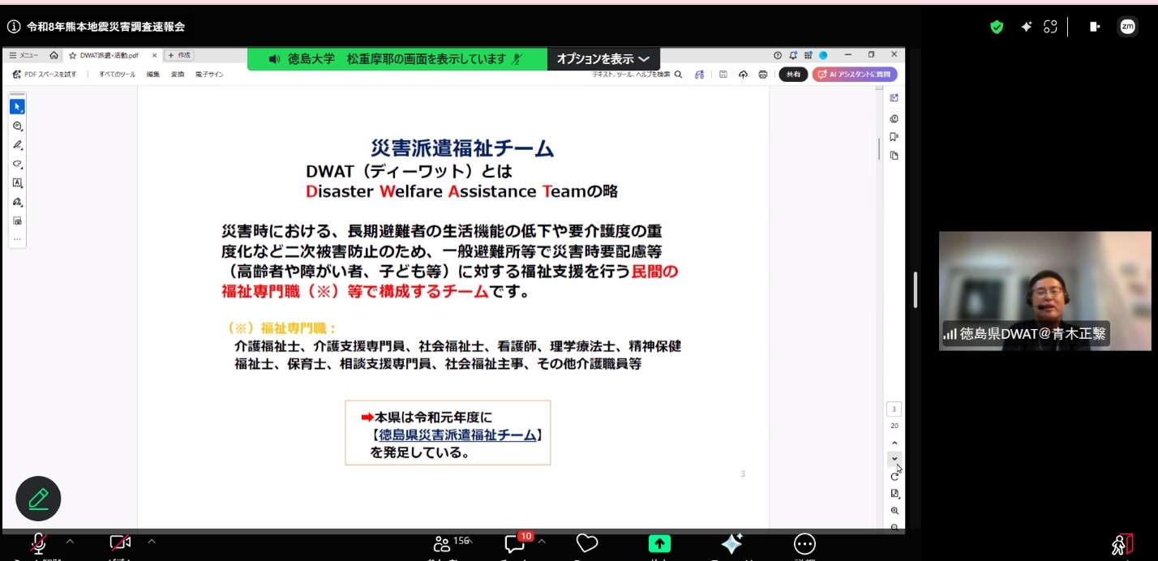Select the arrow selection tool in Acrobat

pyautogui.click(x=17, y=107)
